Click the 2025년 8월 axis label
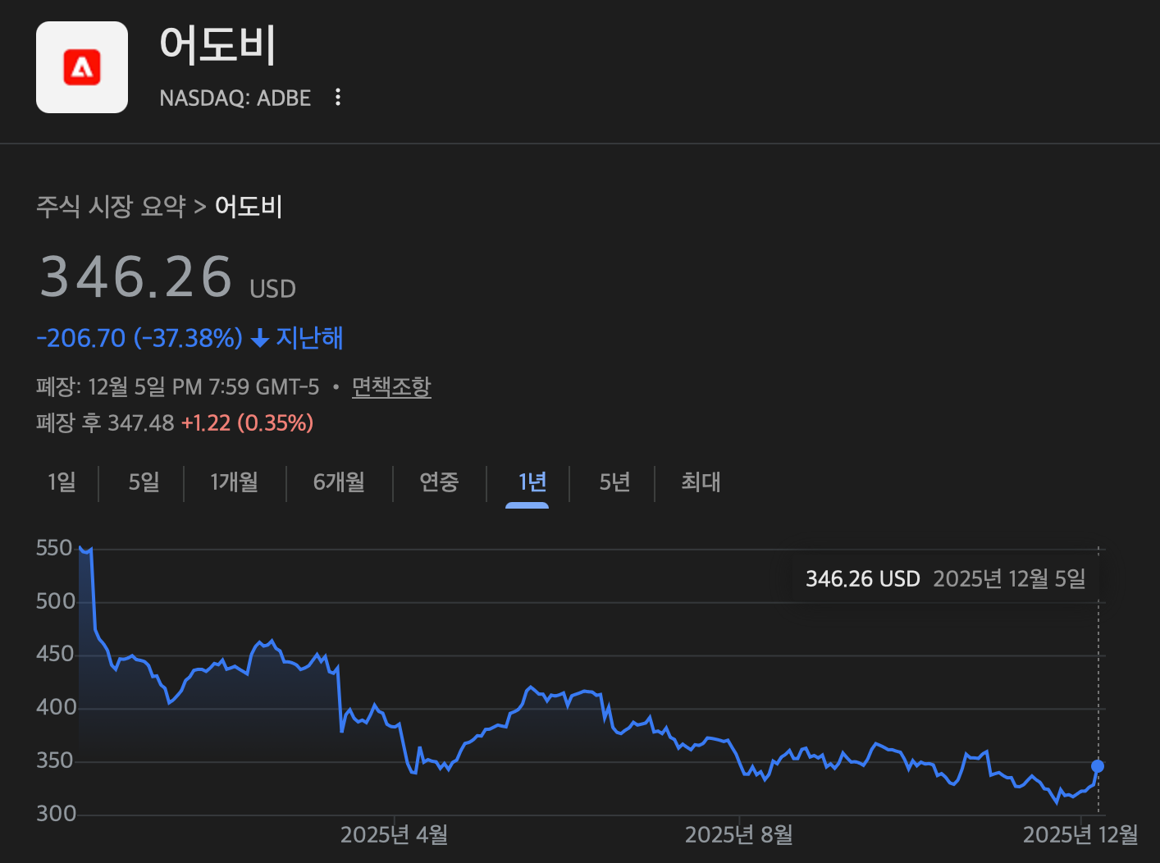 tap(738, 835)
